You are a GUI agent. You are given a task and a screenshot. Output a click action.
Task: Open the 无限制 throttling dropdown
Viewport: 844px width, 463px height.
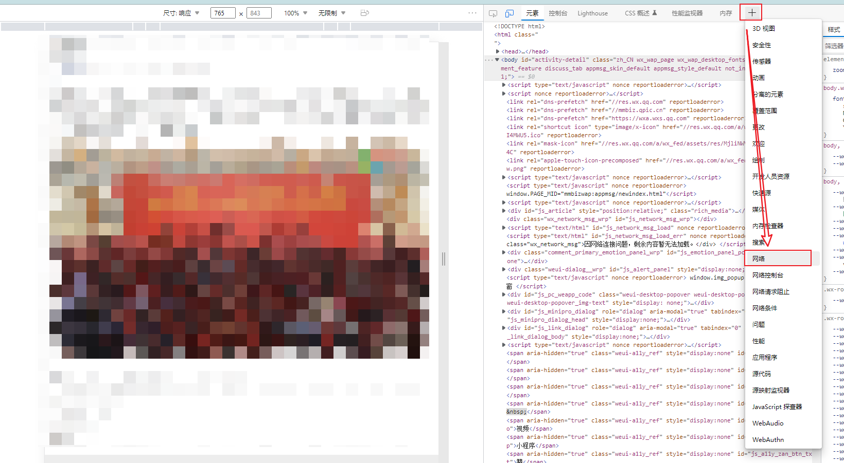(332, 13)
